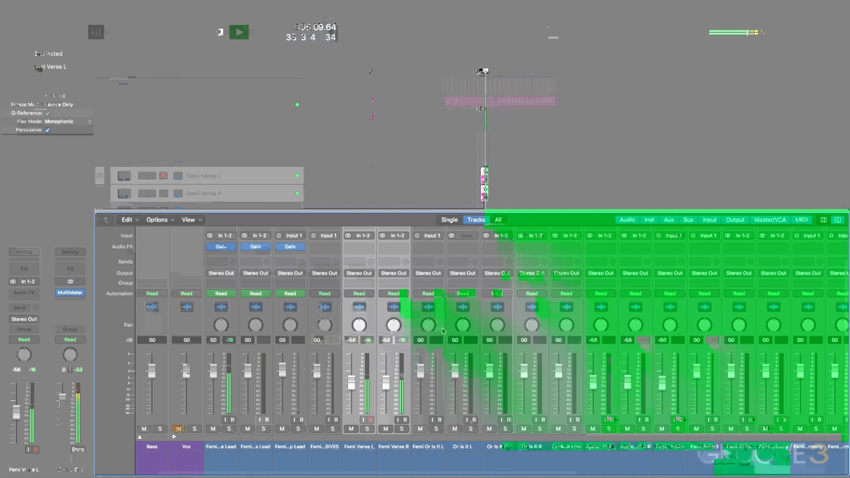Screen dimensions: 850x478
Task: Click the mixer back arrow icon
Action: (106, 220)
